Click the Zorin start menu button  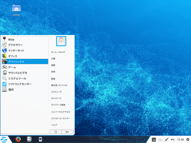pos(4,139)
